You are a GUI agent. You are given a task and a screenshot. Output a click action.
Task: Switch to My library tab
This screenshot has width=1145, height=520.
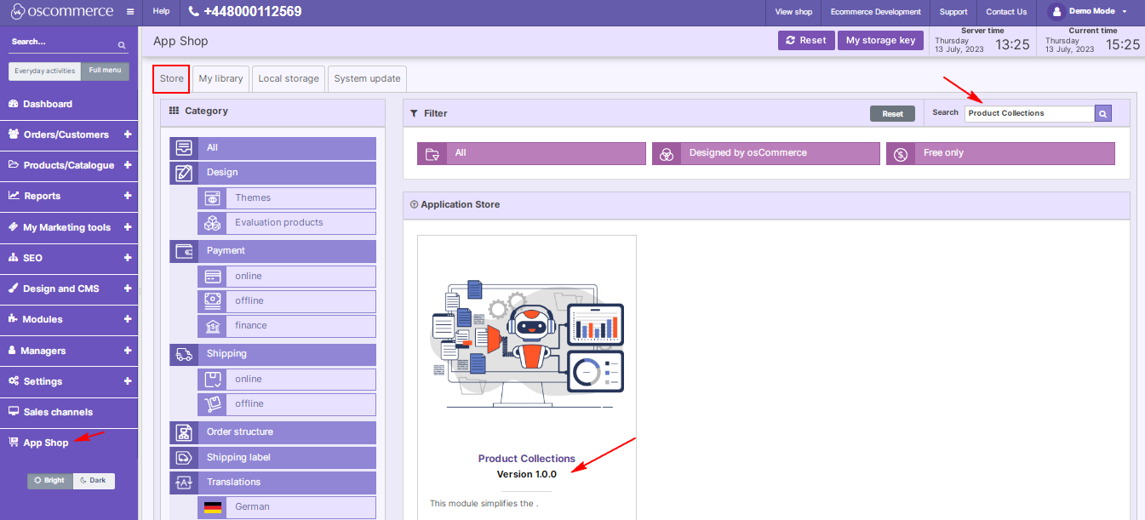220,78
